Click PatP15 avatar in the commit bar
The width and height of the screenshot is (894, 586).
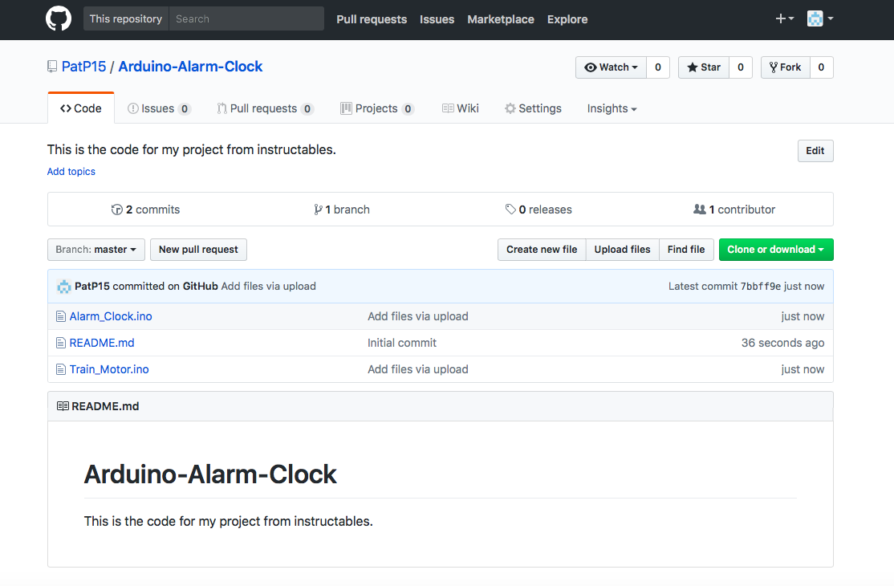64,286
